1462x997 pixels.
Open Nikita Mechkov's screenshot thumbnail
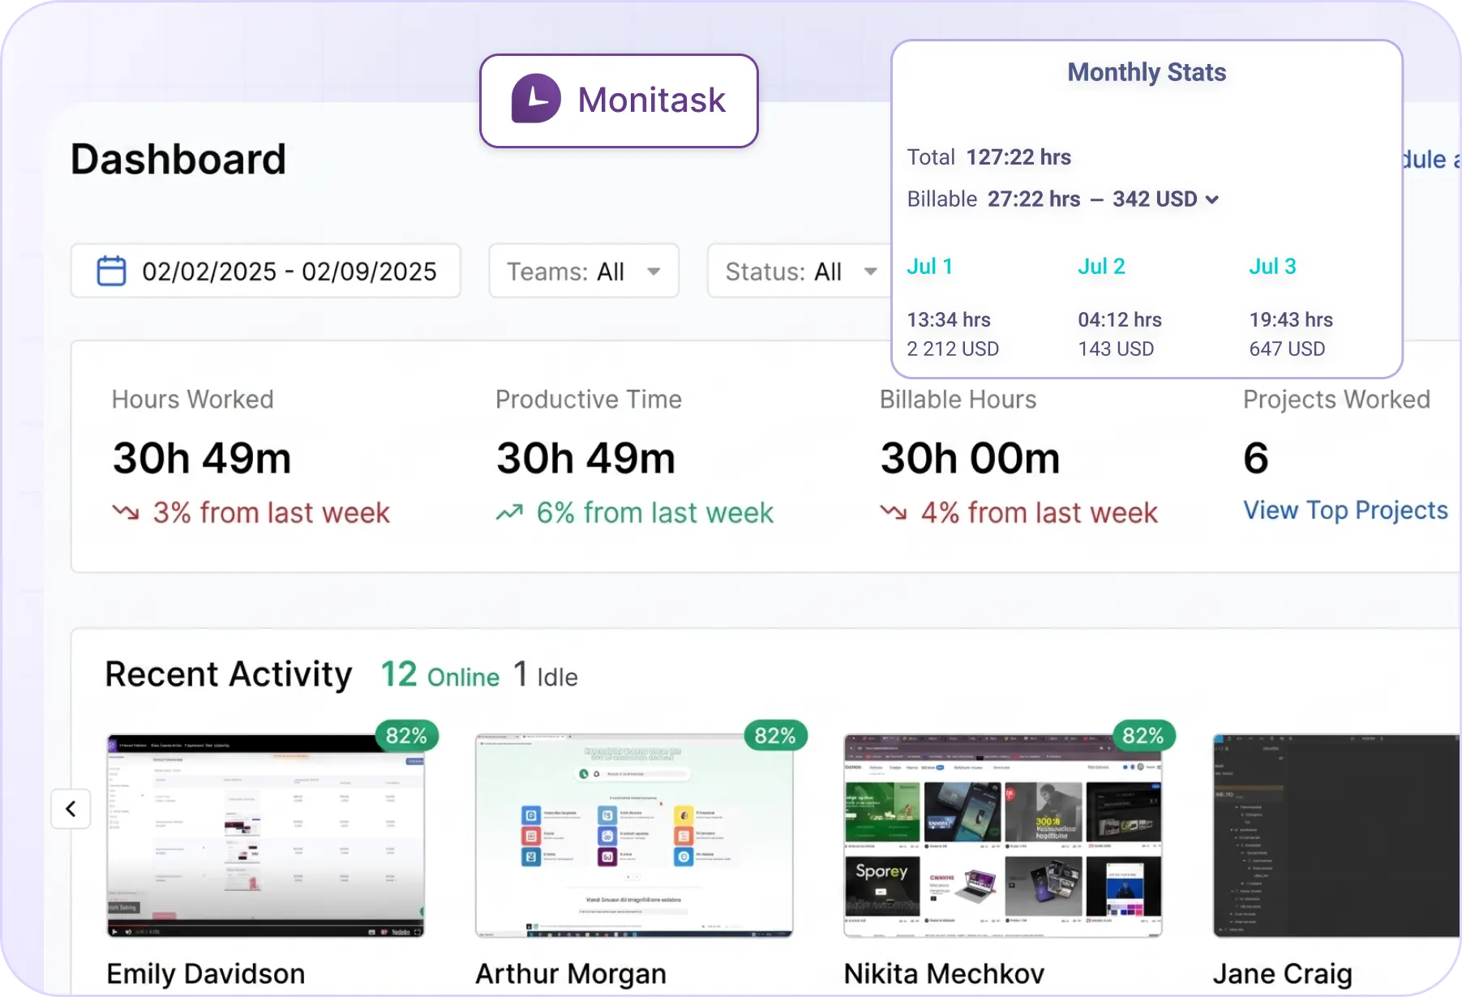tap(1003, 836)
